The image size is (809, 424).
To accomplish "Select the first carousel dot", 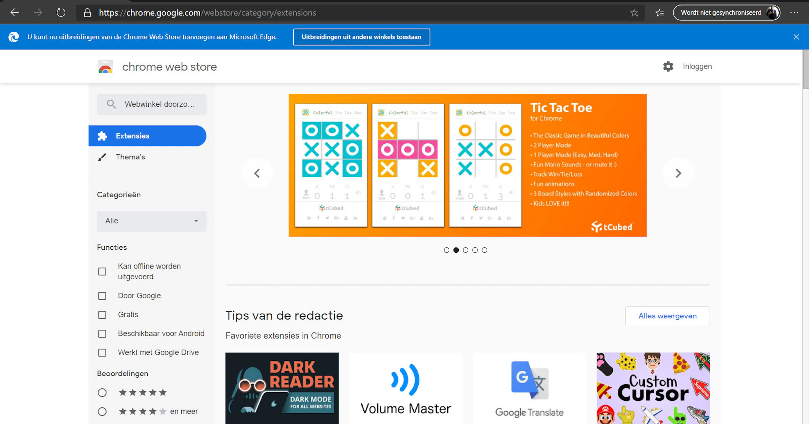I will coord(446,250).
